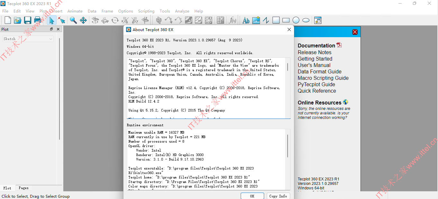Select the grayed 3D rollerball rotate tool

(105, 20)
